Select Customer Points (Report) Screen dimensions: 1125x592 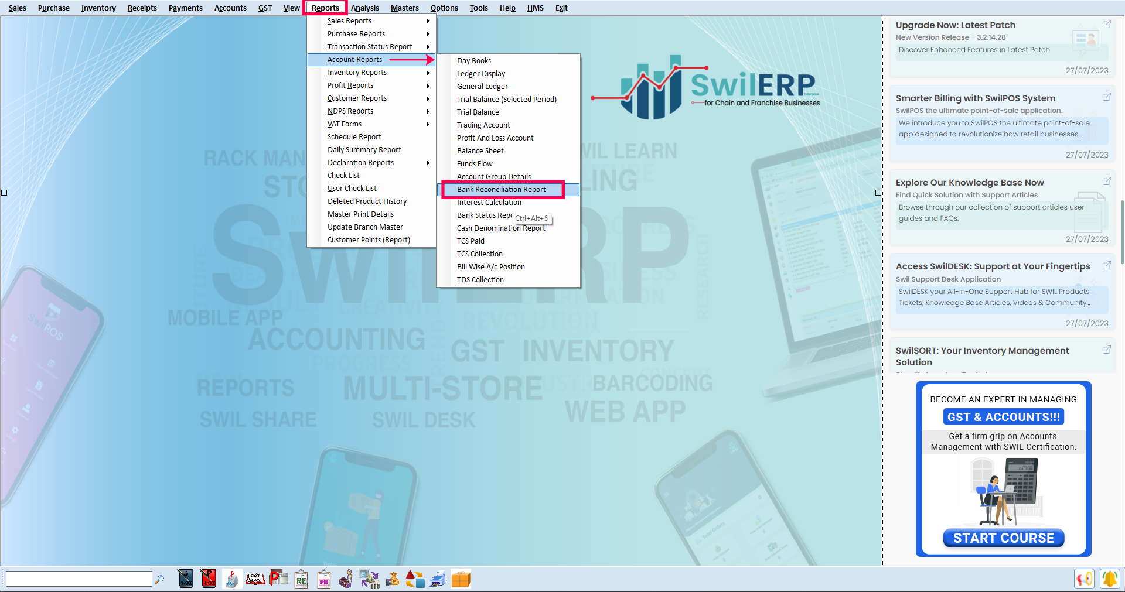coord(371,240)
